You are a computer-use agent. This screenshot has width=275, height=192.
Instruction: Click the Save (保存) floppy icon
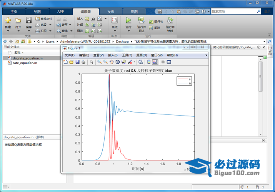[28, 20]
